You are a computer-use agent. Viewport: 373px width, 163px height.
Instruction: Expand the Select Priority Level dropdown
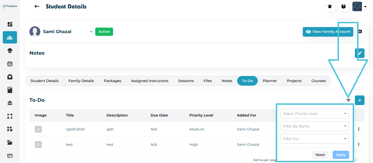[315, 114]
